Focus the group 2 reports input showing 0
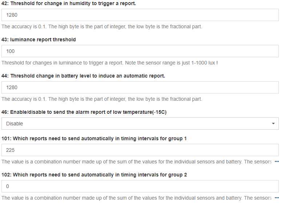This screenshot has height=204, width=285. (140, 186)
